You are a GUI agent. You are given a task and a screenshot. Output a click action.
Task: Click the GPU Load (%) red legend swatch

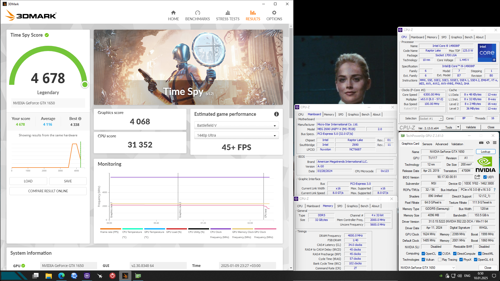[176, 229]
